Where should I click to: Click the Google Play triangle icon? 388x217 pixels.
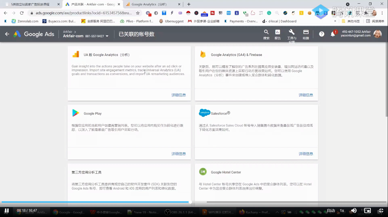pos(76,113)
